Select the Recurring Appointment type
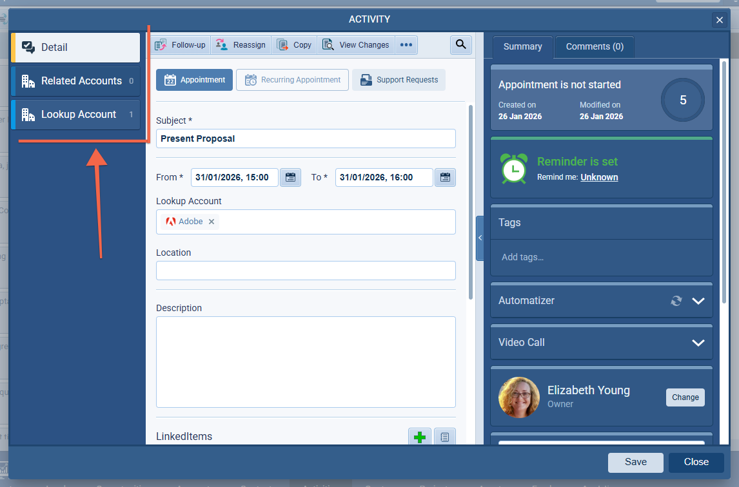This screenshot has width=739, height=487. click(293, 80)
